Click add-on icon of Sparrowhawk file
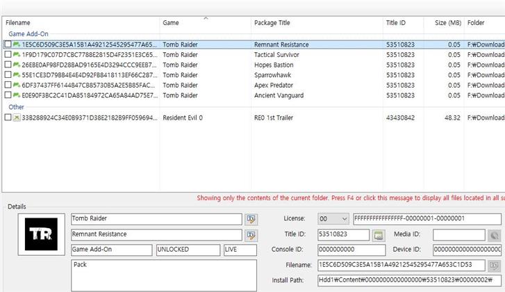505x292 pixels. (17, 75)
